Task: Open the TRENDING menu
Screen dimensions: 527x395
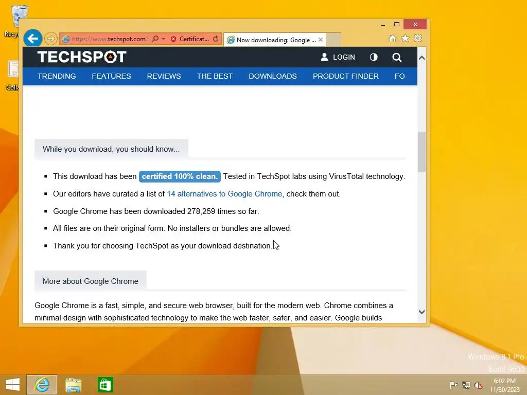Action: click(57, 76)
